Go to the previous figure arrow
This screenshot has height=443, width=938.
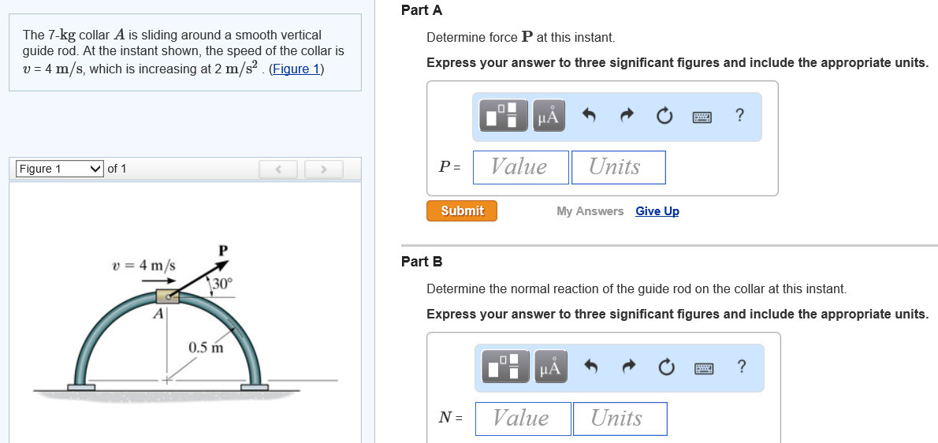(279, 169)
